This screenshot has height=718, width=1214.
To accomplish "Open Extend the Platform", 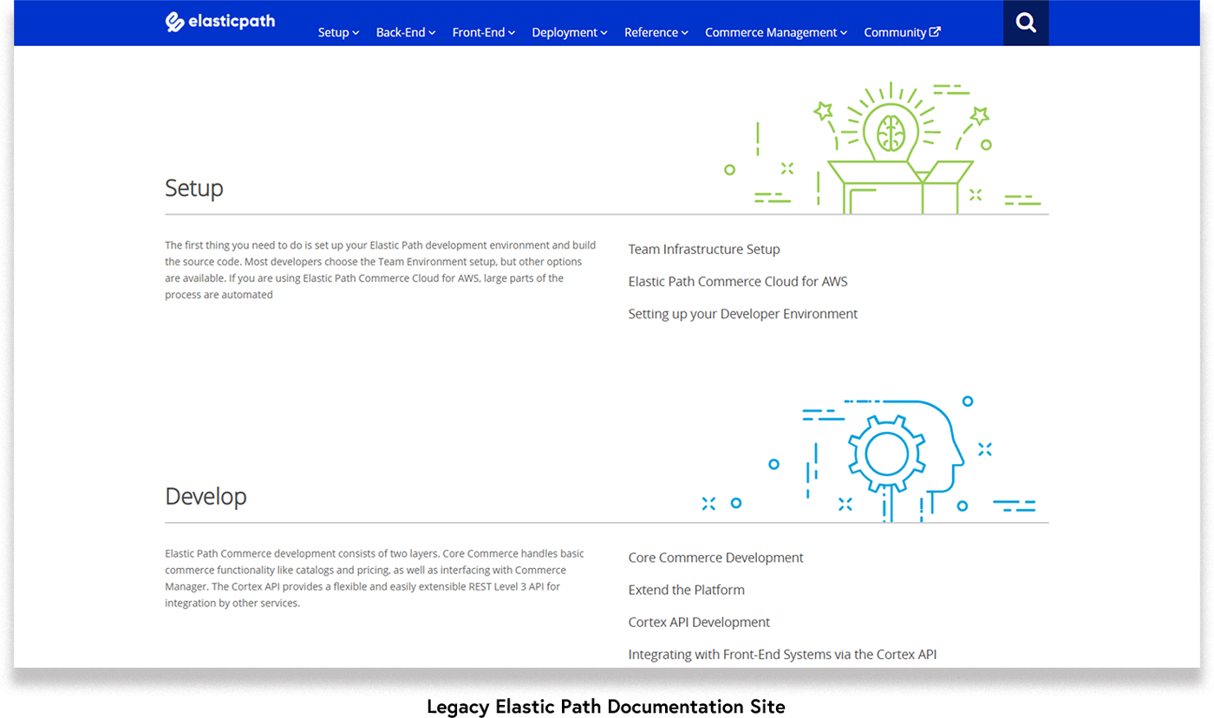I will point(686,590).
